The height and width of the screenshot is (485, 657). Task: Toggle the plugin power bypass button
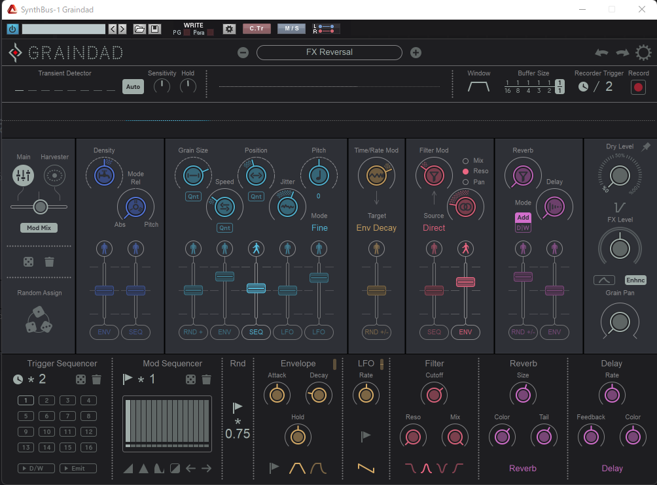click(12, 29)
